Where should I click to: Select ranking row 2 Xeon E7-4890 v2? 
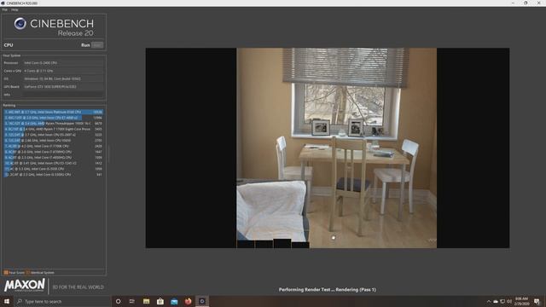(53, 118)
